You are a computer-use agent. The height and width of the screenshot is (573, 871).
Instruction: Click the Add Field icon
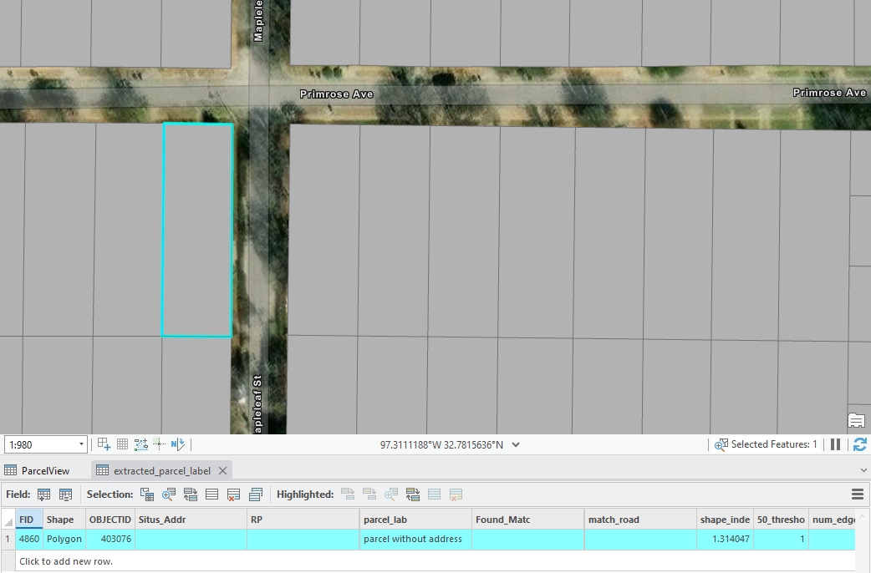44,494
